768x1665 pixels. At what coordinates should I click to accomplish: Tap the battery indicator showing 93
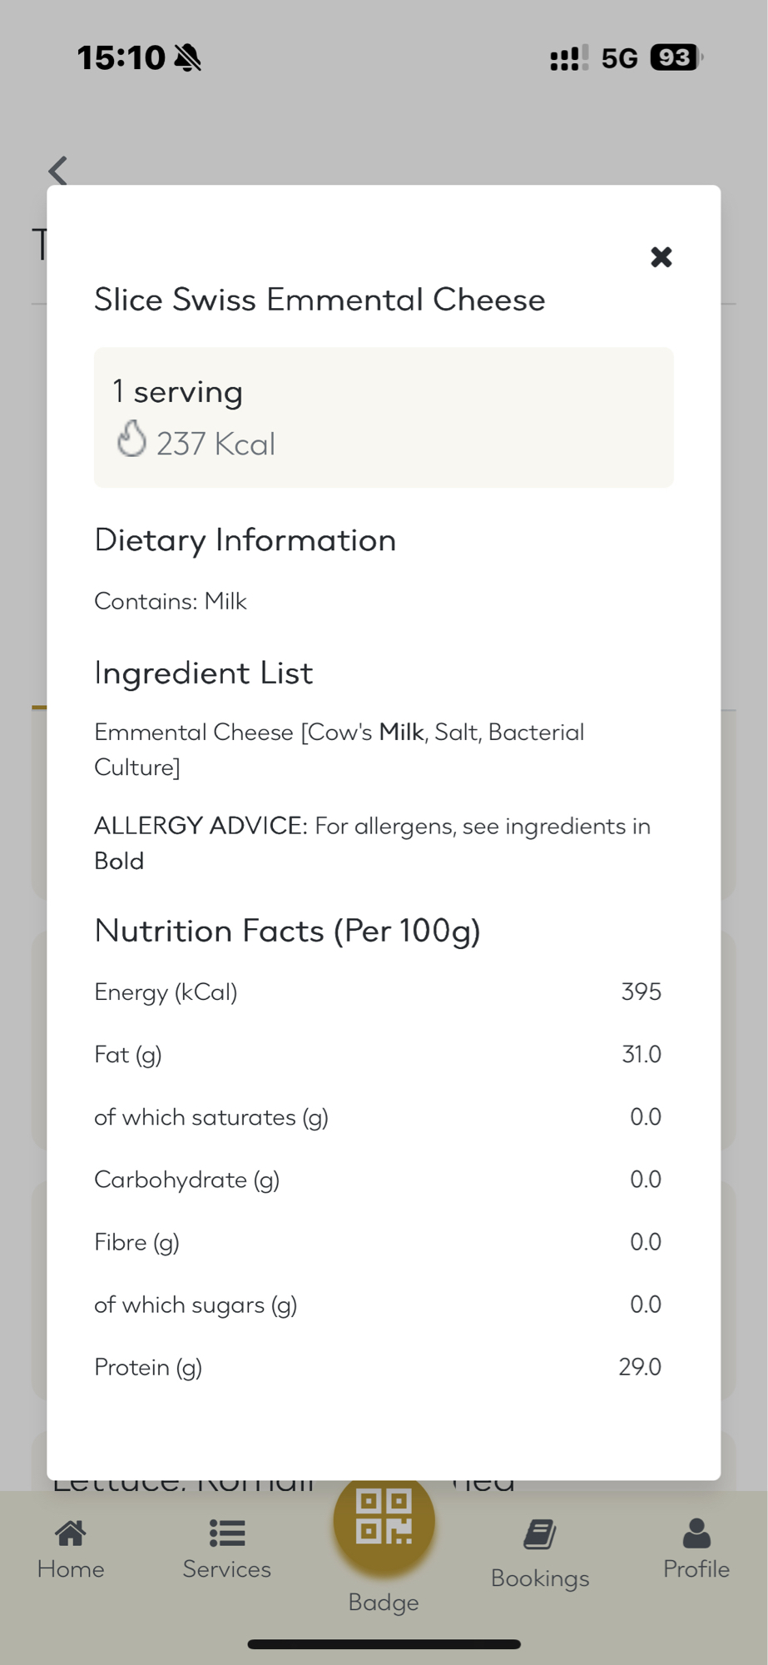(x=675, y=57)
